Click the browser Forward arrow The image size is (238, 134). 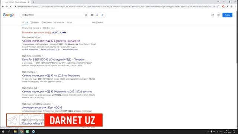tap(7, 7)
